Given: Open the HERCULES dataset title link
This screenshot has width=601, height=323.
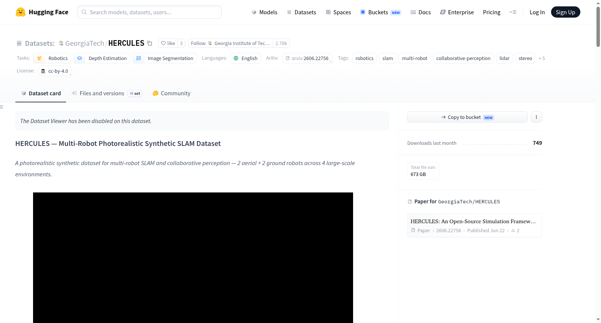Looking at the screenshot, I should [x=126, y=43].
